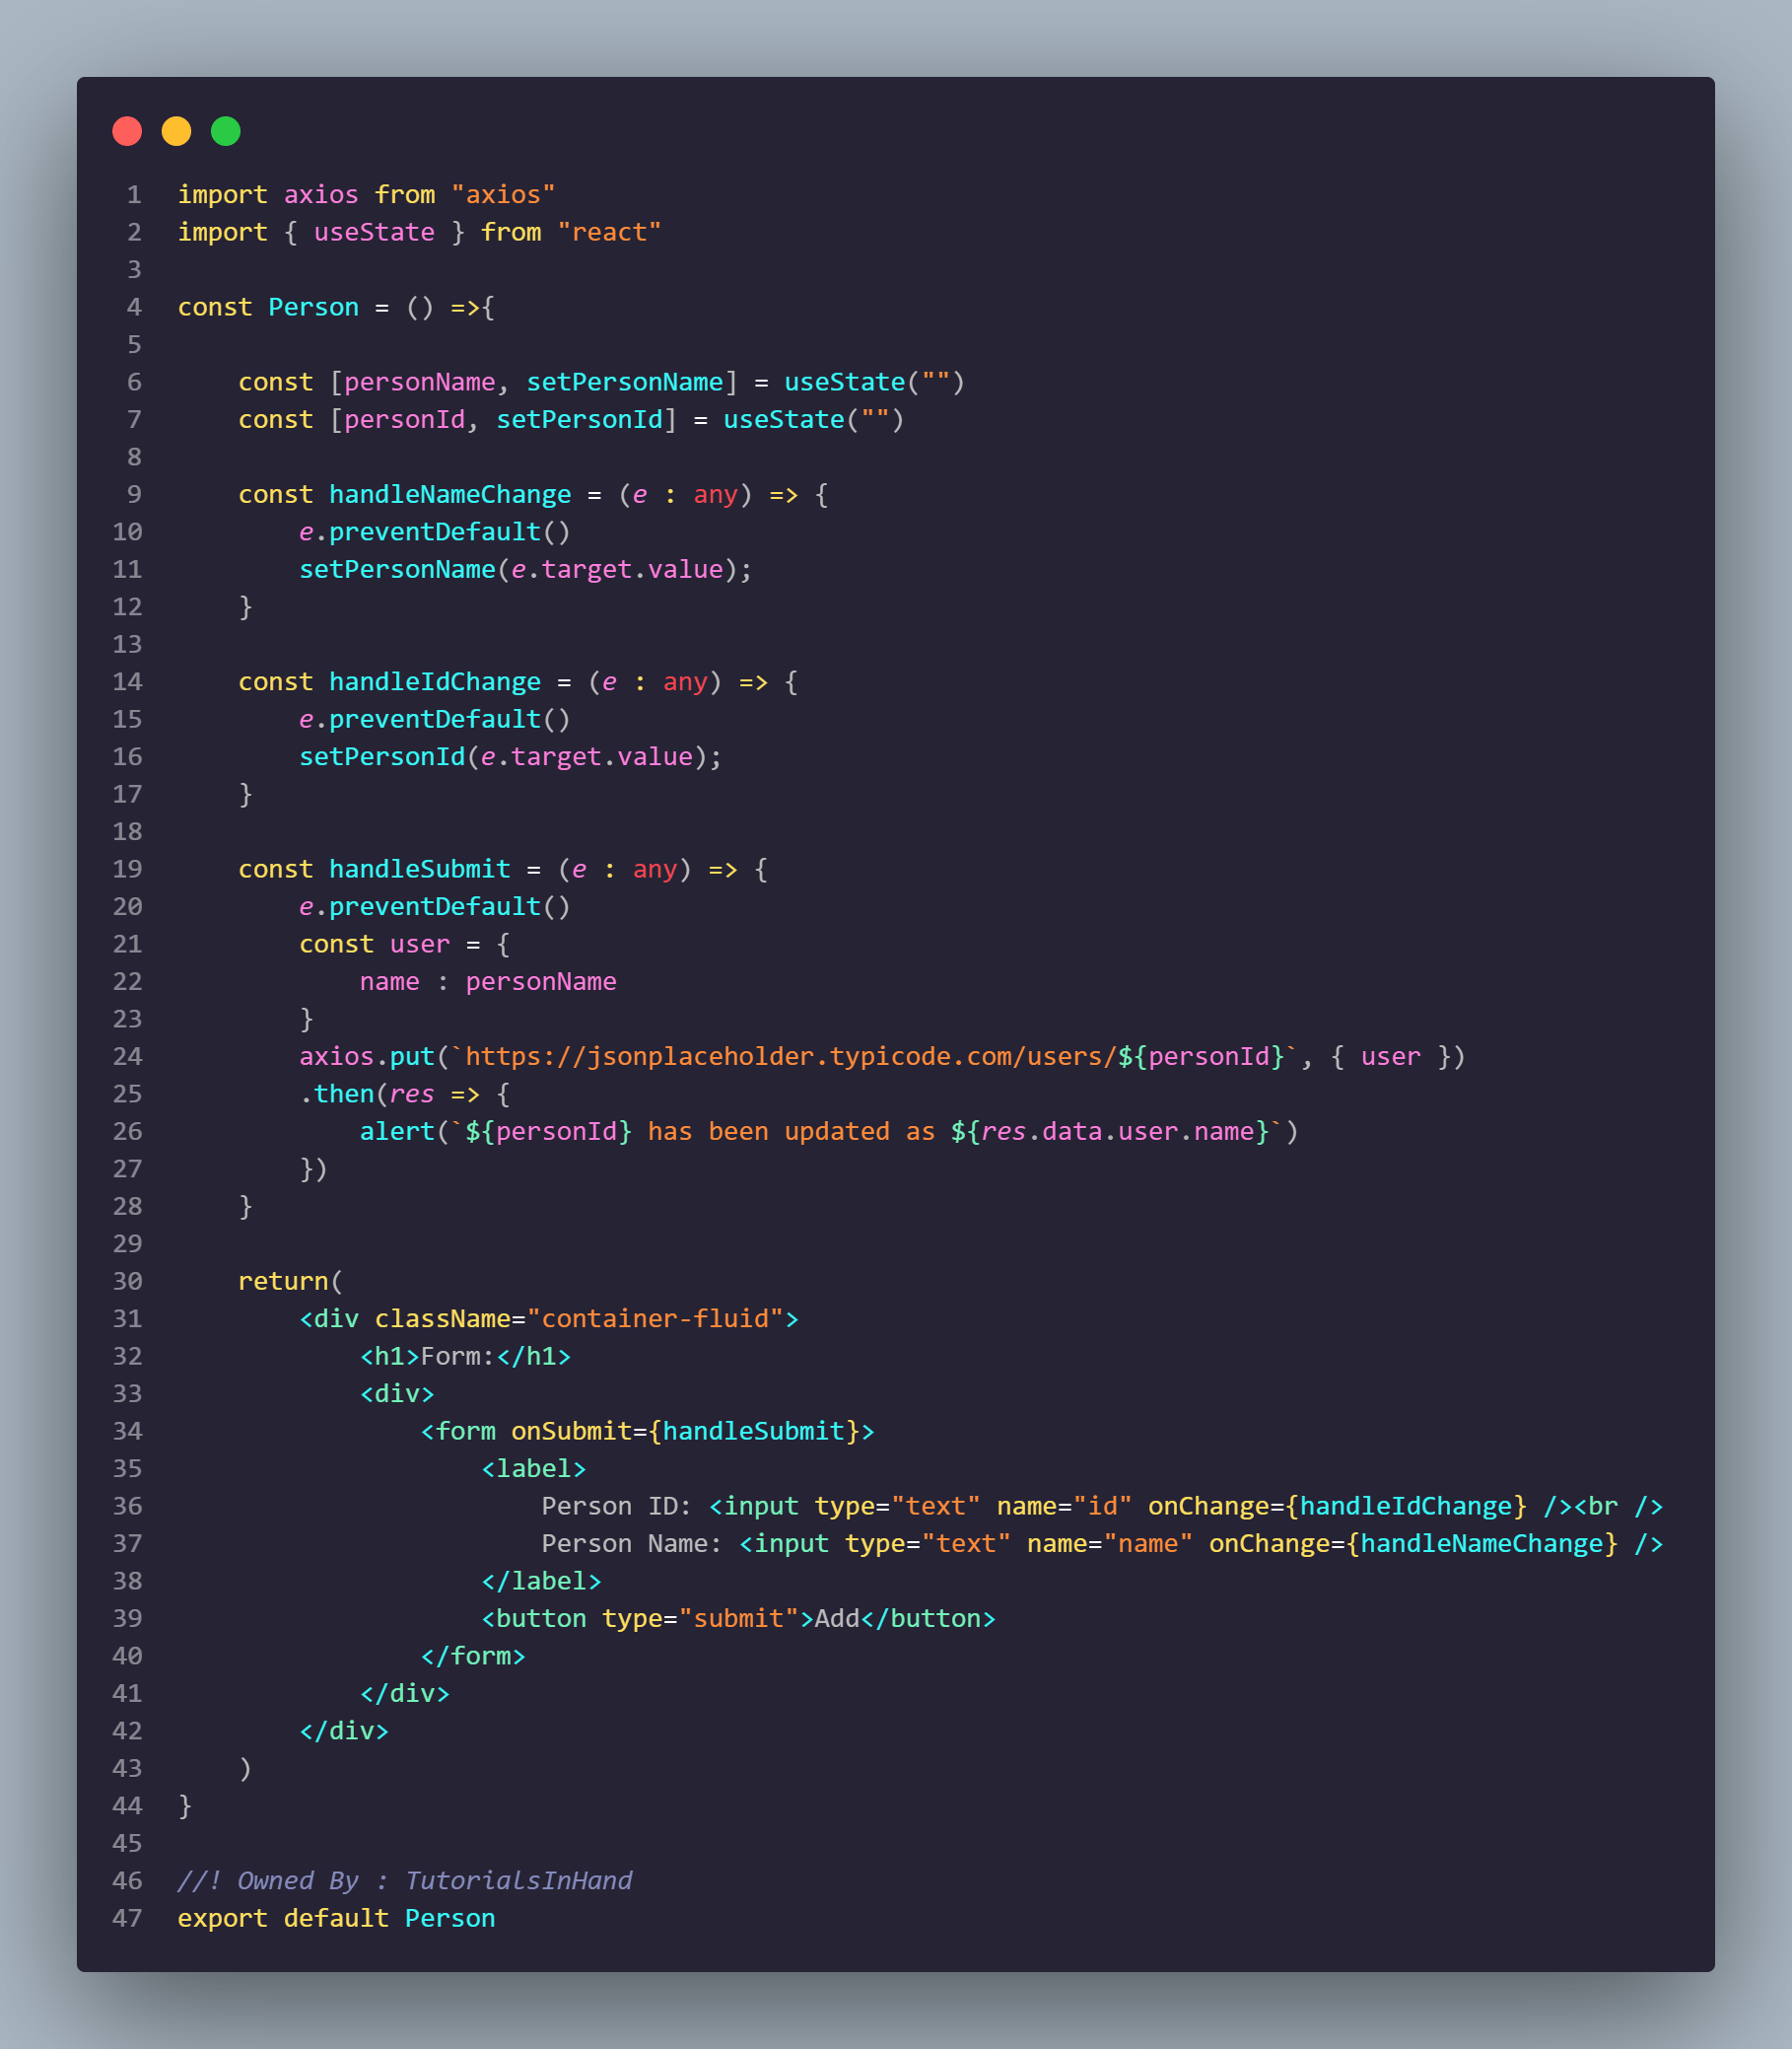Click the green zoom traffic light icon
1792x2049 pixels.
pyautogui.click(x=226, y=131)
